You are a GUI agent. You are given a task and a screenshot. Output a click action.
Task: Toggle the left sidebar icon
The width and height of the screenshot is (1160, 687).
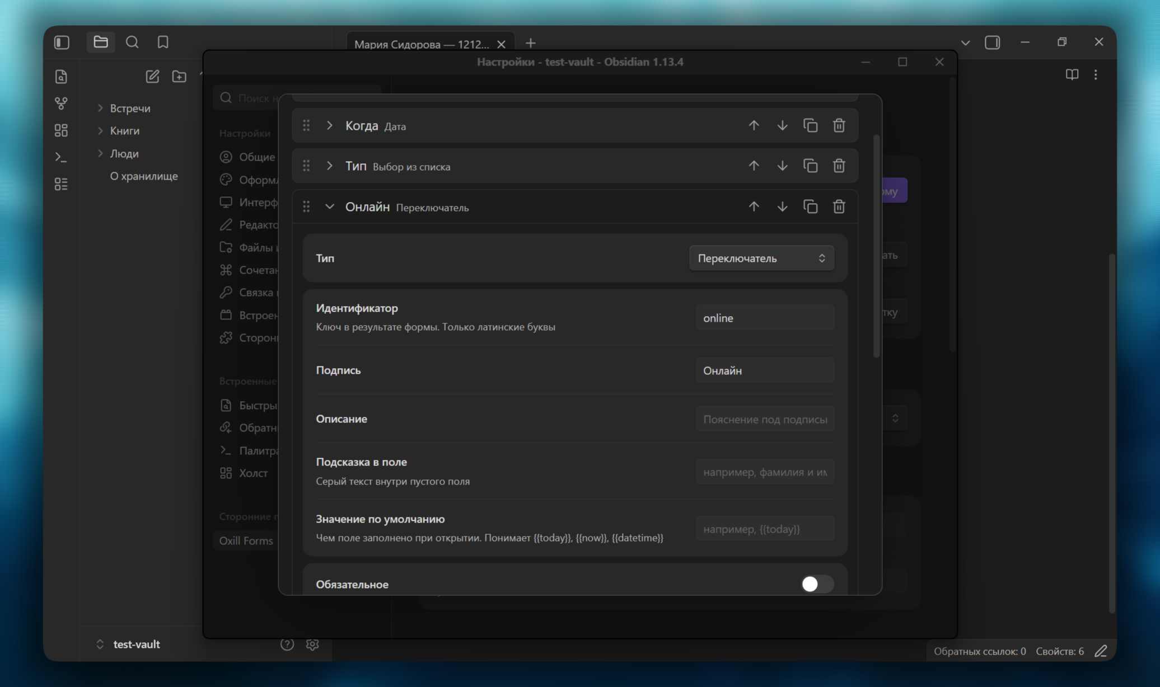coord(62,43)
